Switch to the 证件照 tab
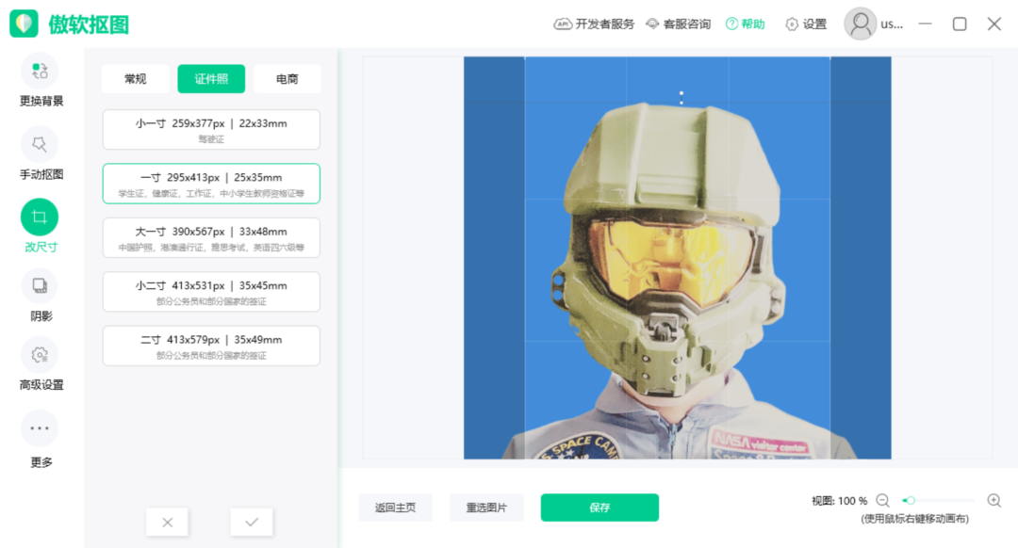The width and height of the screenshot is (1018, 548). pos(211,78)
